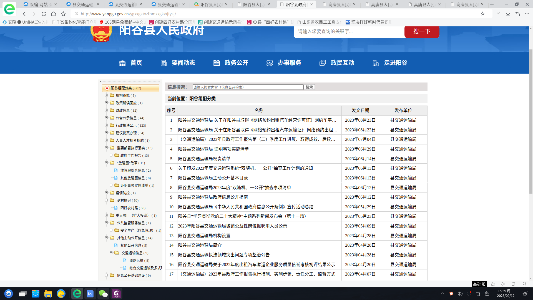Open a new browser tab

click(492, 4)
